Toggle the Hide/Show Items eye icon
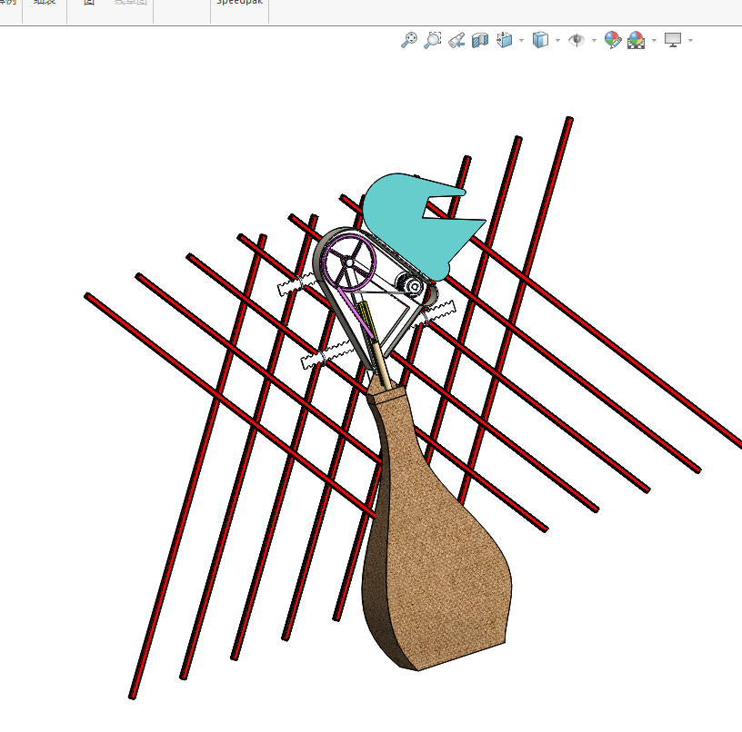742x732 pixels. point(577,40)
